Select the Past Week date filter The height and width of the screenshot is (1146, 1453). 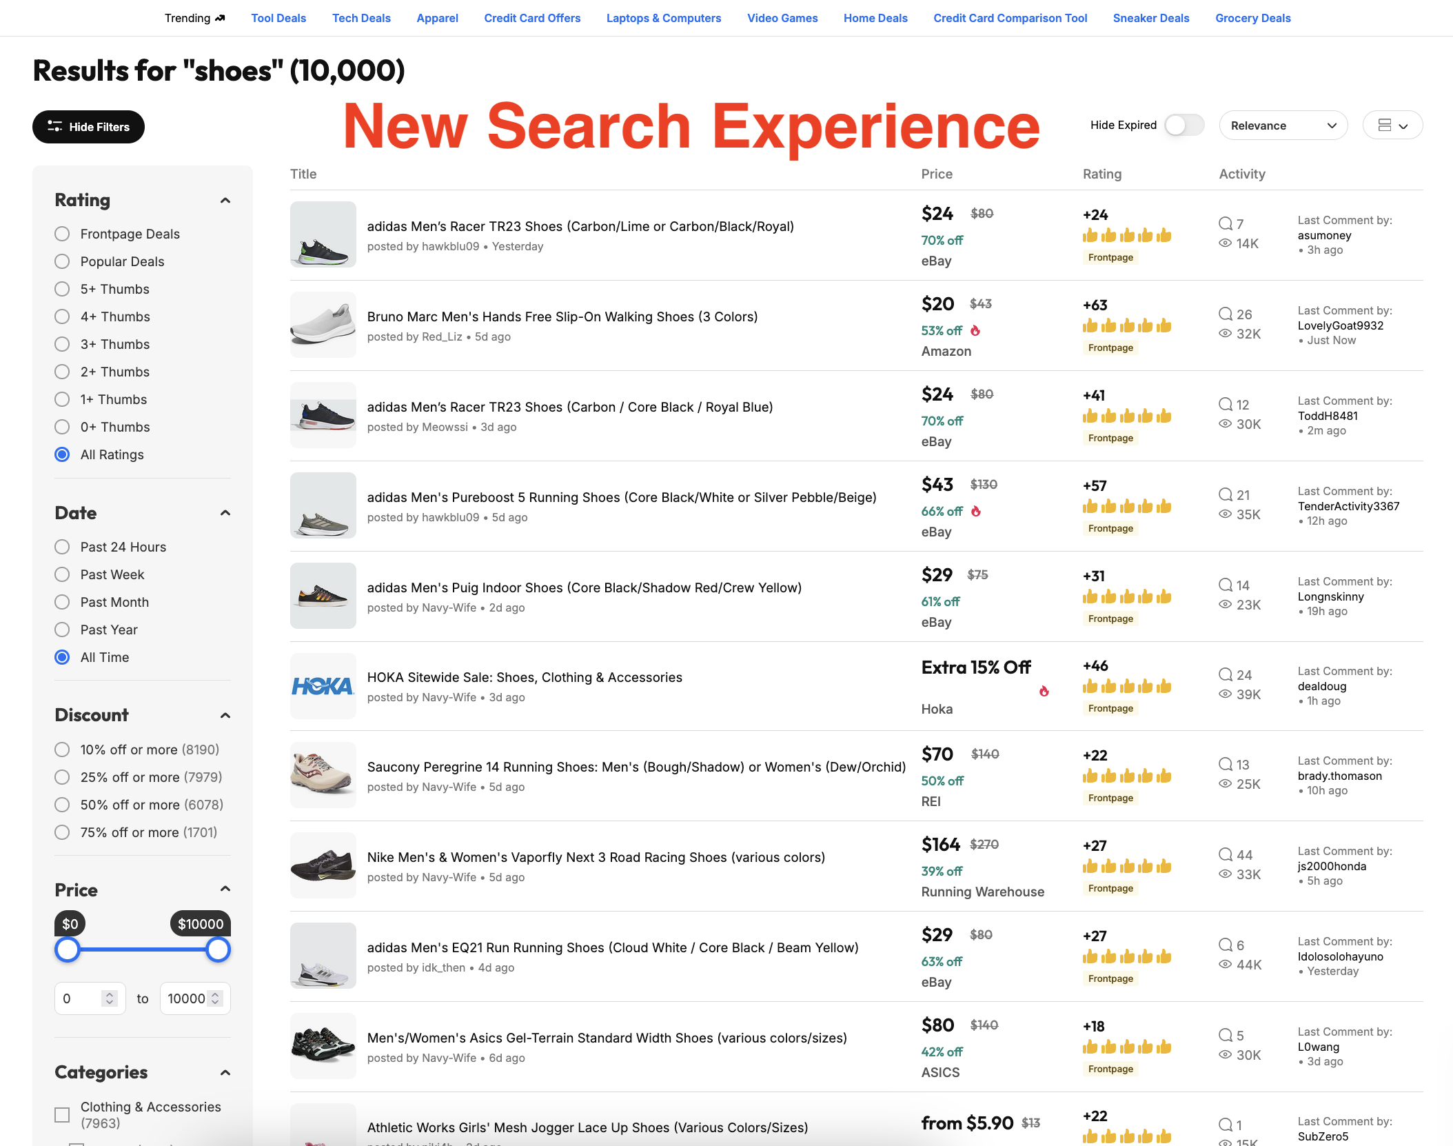(62, 574)
